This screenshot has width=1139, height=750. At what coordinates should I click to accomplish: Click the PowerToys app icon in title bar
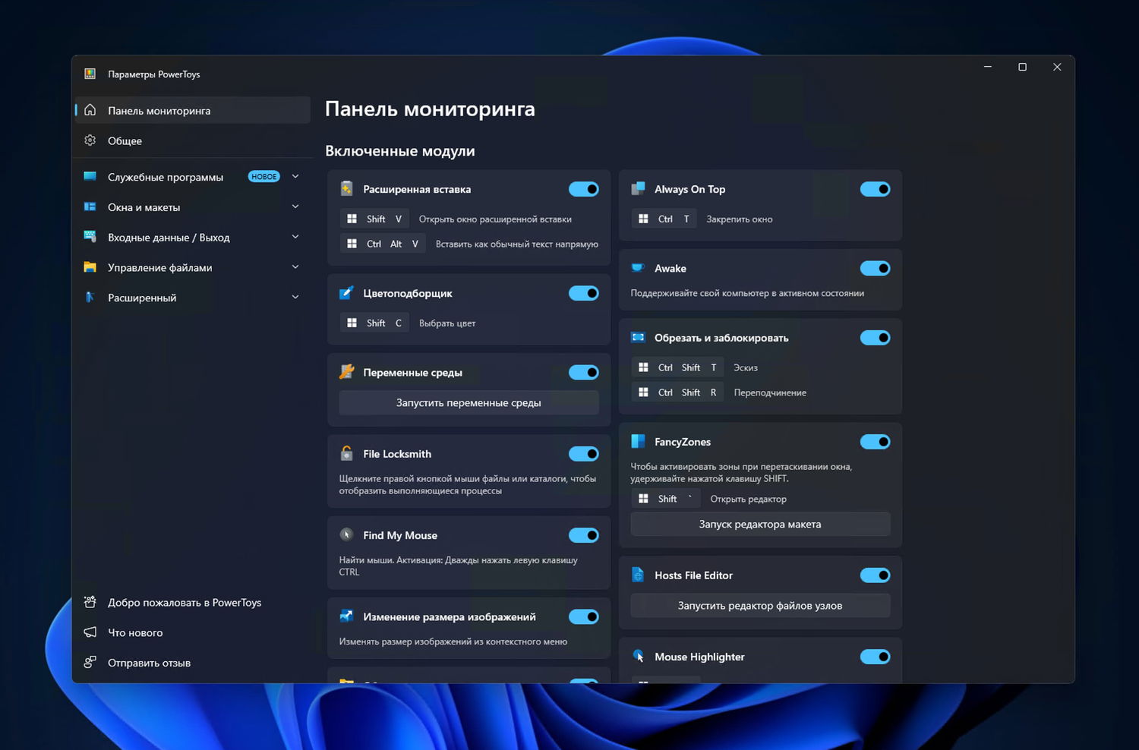(90, 74)
